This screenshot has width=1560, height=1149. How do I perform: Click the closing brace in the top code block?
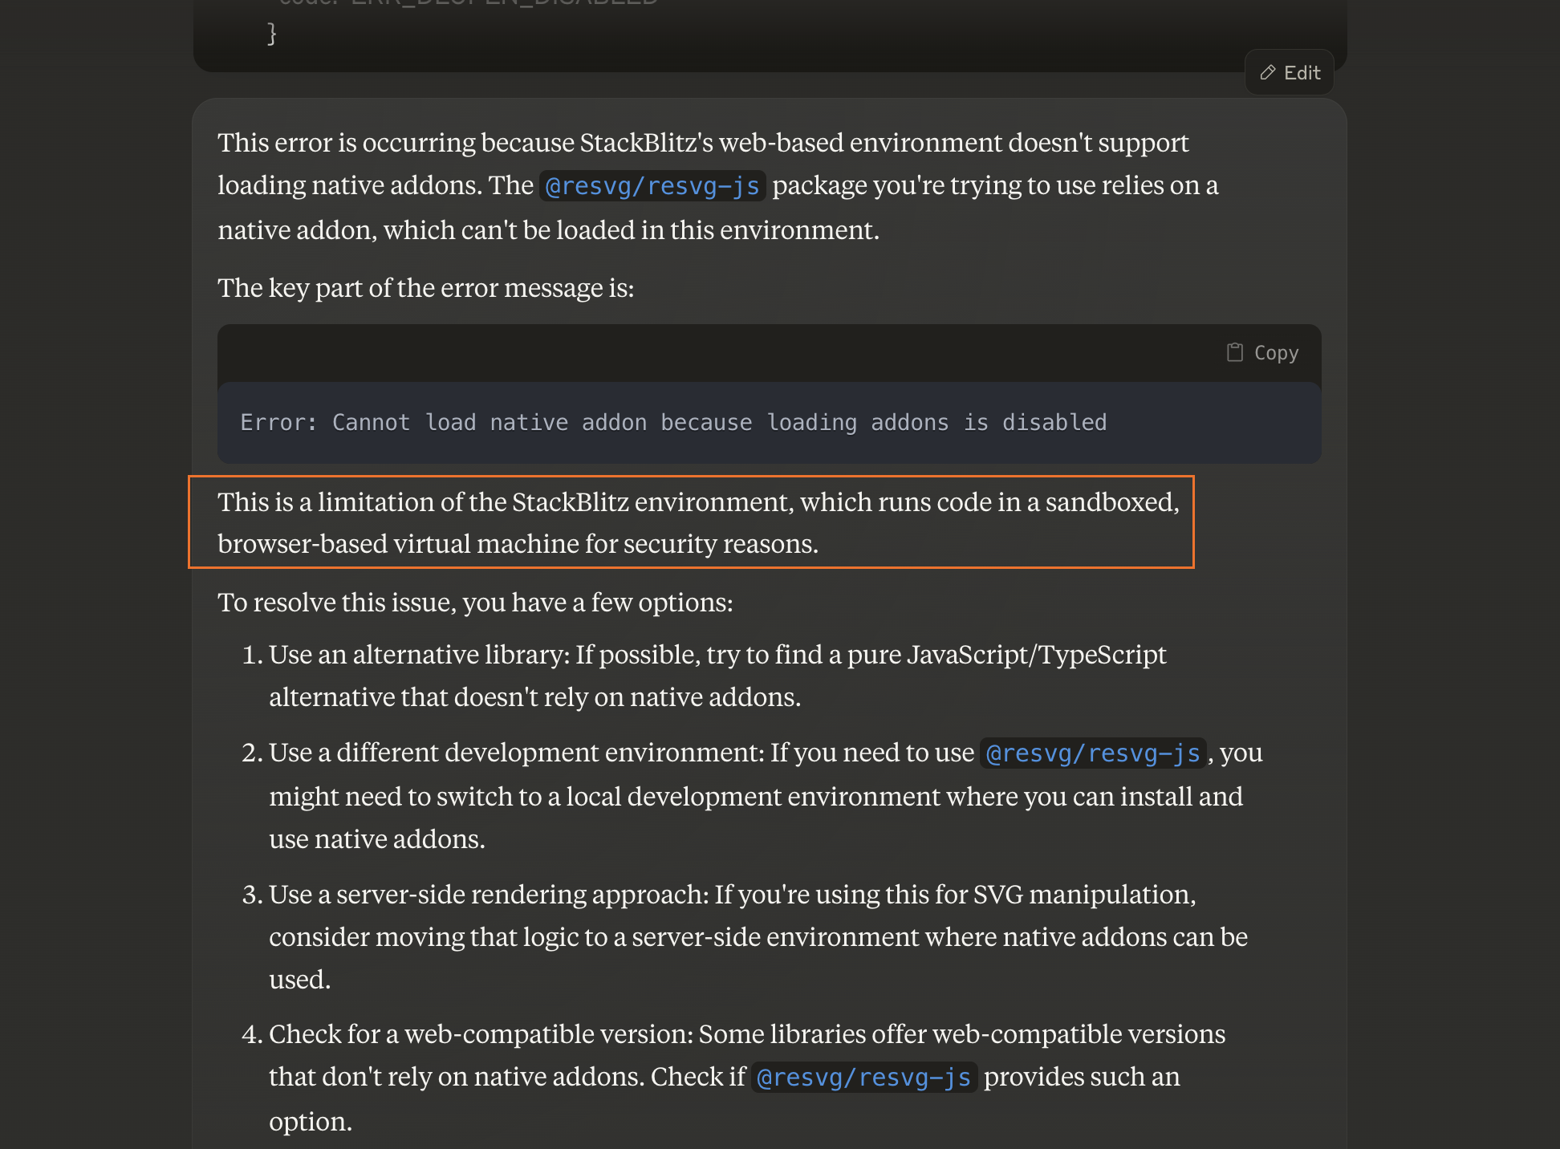(x=272, y=34)
